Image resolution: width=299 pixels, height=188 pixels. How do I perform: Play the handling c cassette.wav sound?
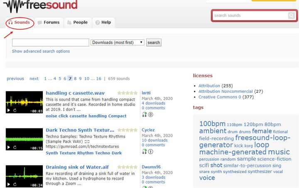(9, 111)
